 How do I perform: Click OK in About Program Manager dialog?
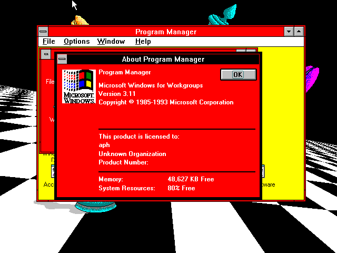click(x=239, y=75)
